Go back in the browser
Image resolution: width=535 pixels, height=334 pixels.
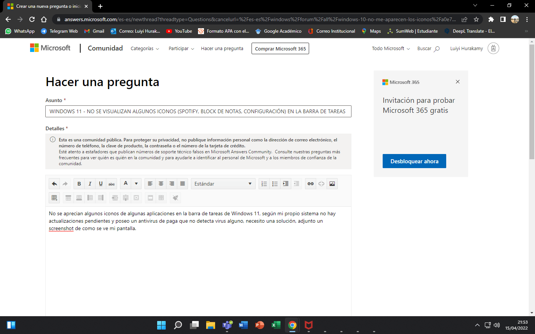8,19
